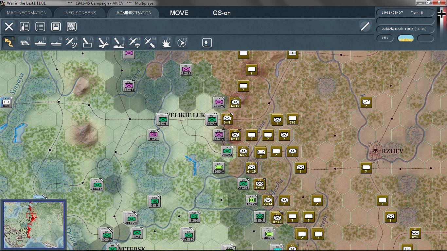Select the F1 Move mode icon
The width and height of the screenshot is (447, 251).
point(9,42)
